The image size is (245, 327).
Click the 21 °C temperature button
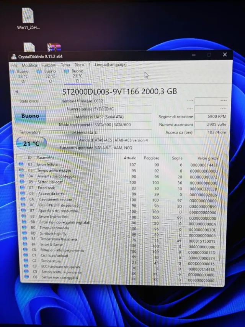pos(31,143)
